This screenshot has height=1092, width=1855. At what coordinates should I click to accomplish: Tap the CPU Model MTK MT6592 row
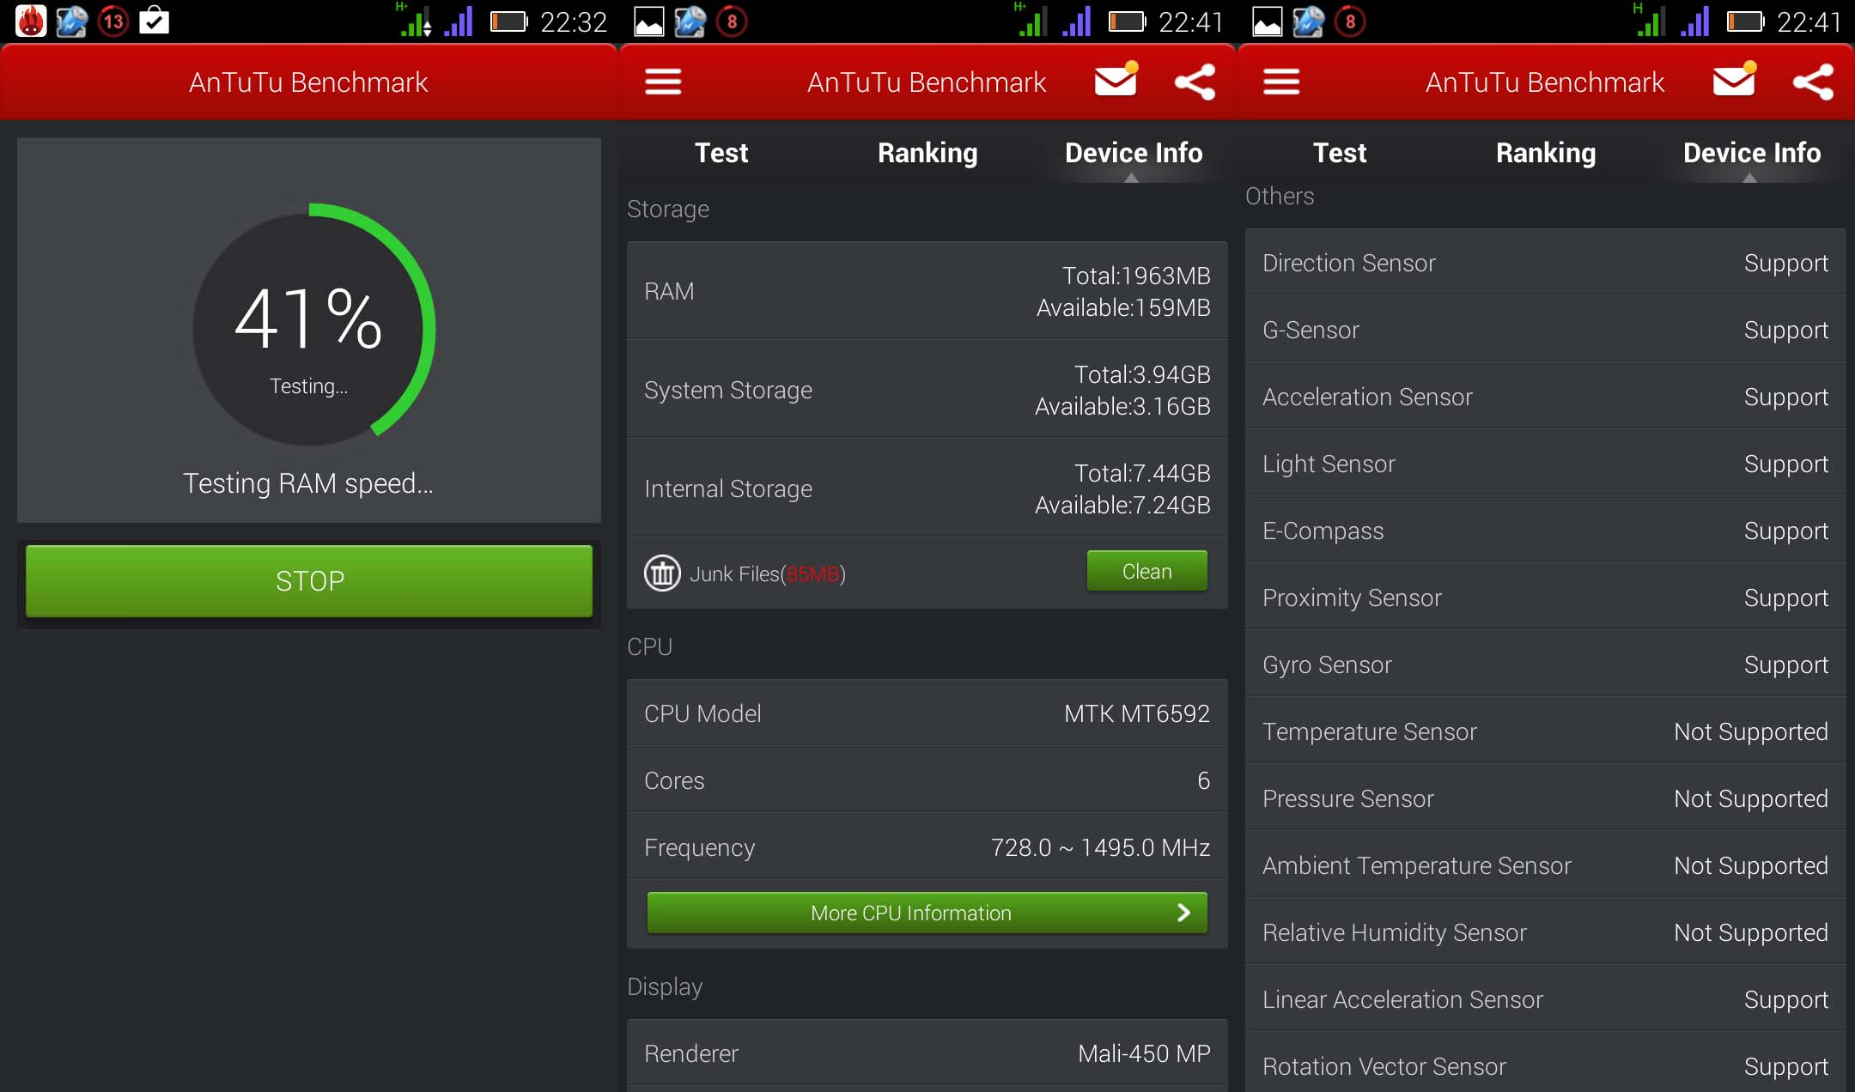pyautogui.click(x=927, y=713)
